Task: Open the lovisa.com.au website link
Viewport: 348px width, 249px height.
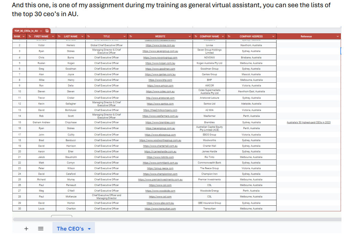Action: coord(160,45)
